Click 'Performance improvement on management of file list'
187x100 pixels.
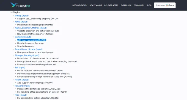(43, 74)
